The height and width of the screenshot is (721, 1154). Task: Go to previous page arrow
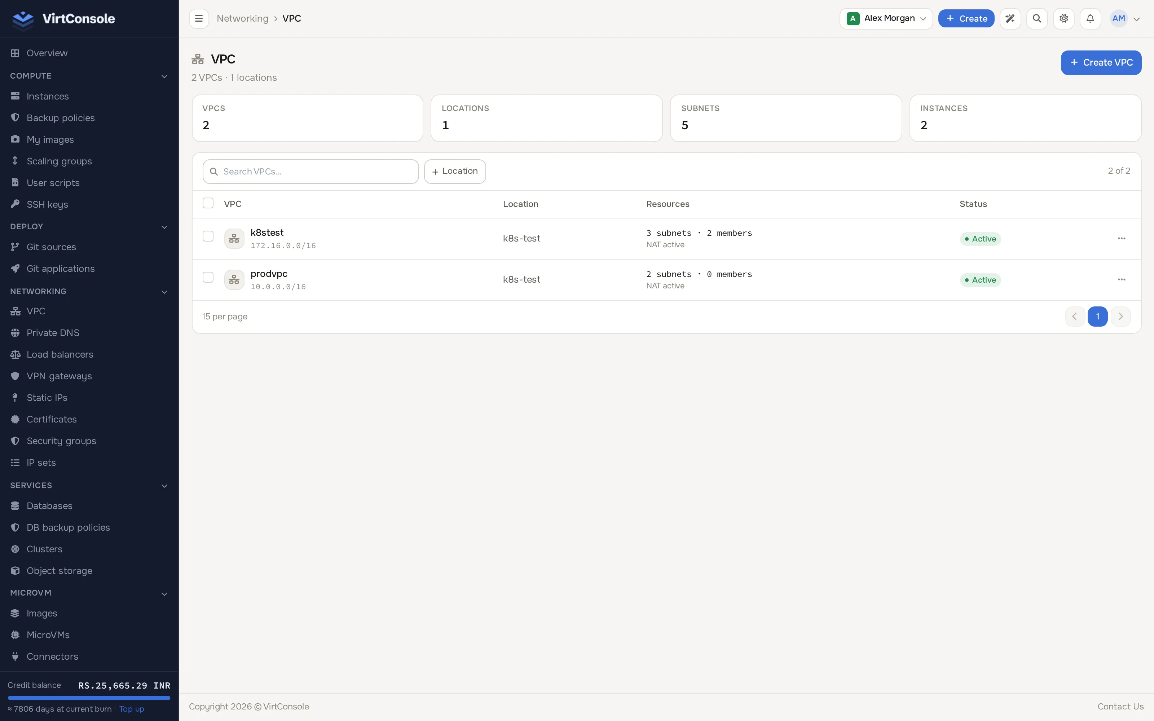tap(1075, 316)
